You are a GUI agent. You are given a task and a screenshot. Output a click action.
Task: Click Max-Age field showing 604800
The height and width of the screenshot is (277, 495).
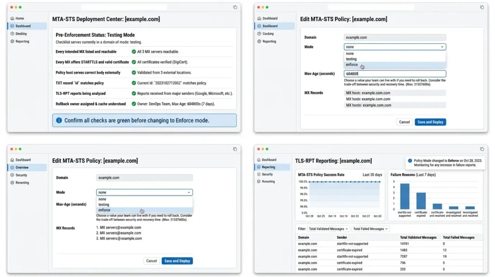(395, 74)
